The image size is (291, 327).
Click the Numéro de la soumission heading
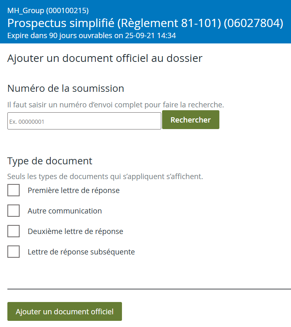[x=65, y=89]
